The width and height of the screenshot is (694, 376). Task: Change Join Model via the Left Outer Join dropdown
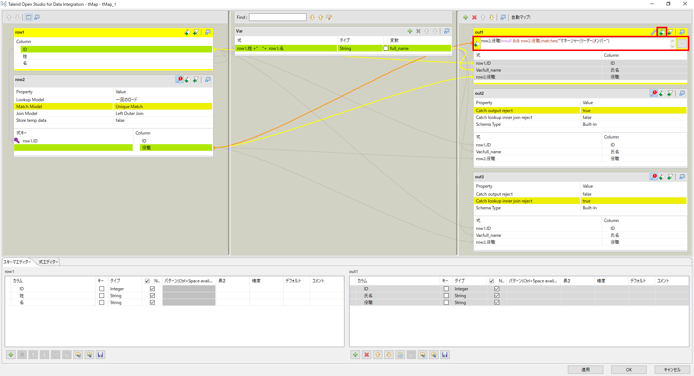click(x=163, y=113)
